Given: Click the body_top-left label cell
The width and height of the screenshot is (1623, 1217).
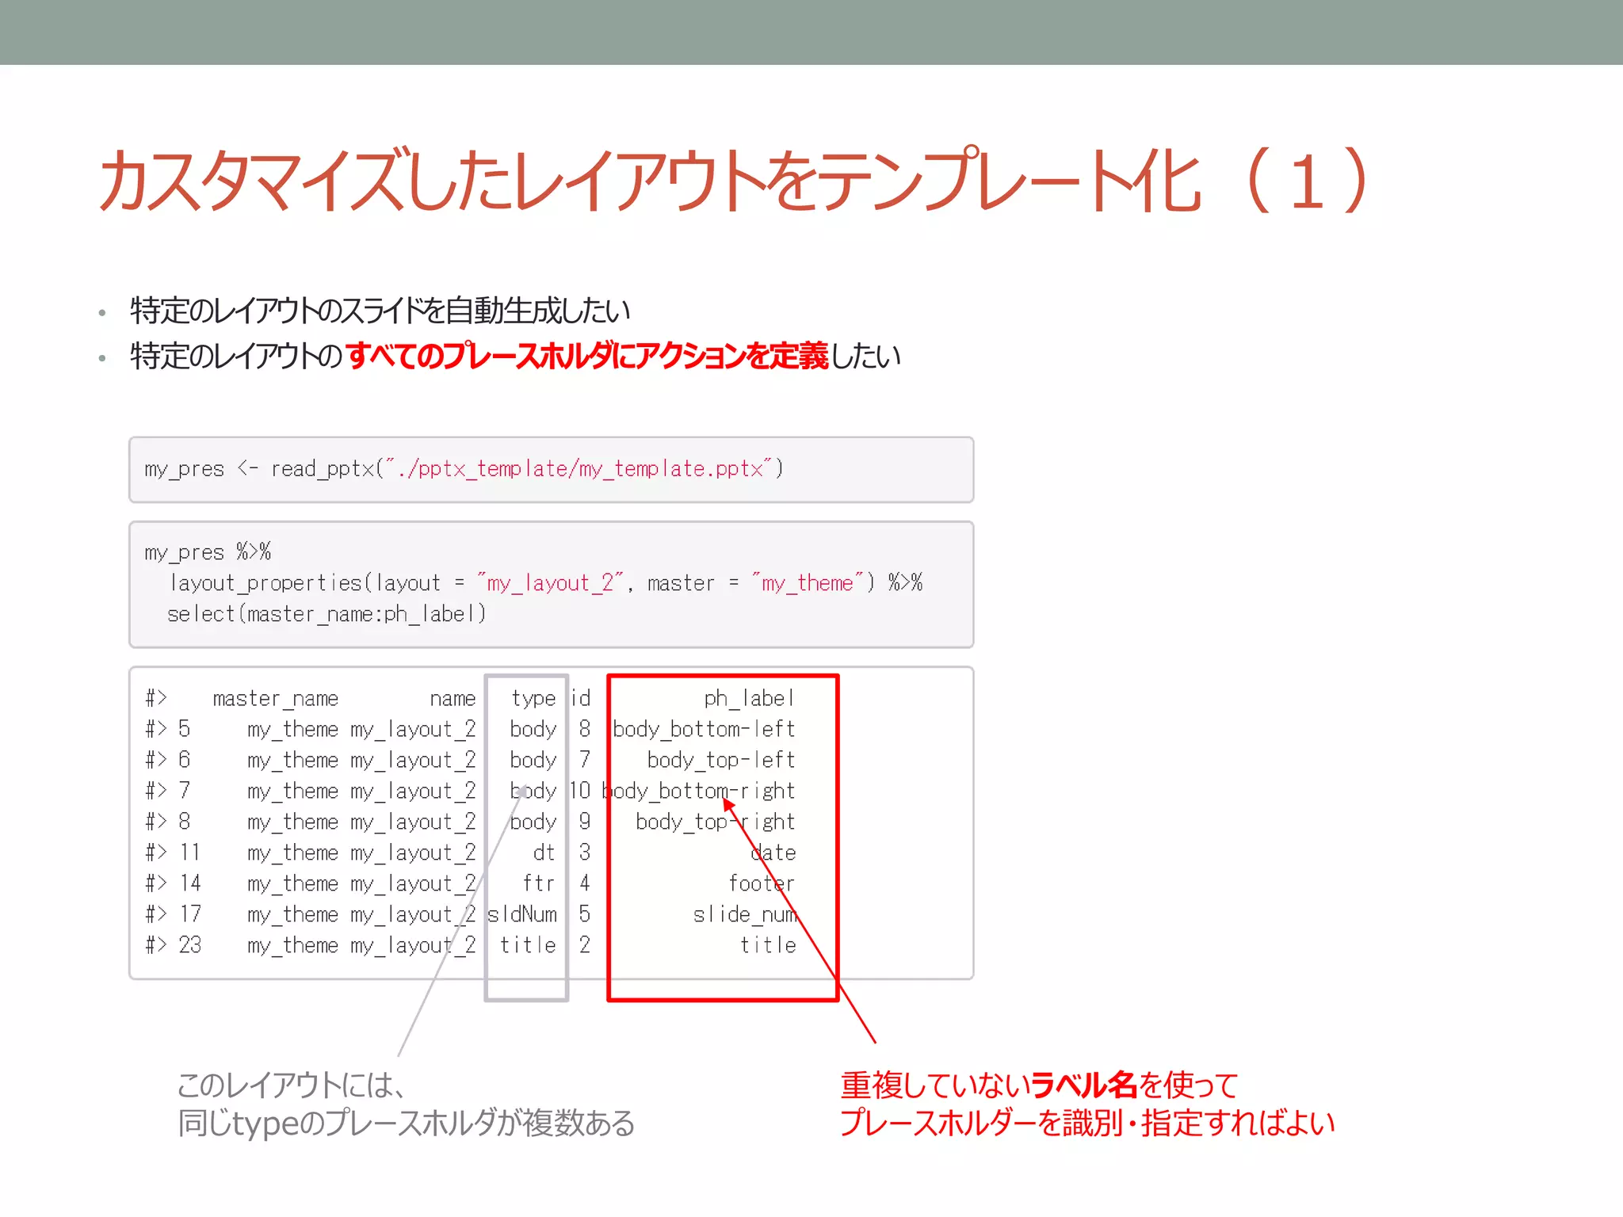Looking at the screenshot, I should coord(720,760).
